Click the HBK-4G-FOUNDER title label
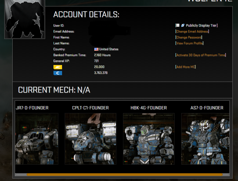 [149, 108]
